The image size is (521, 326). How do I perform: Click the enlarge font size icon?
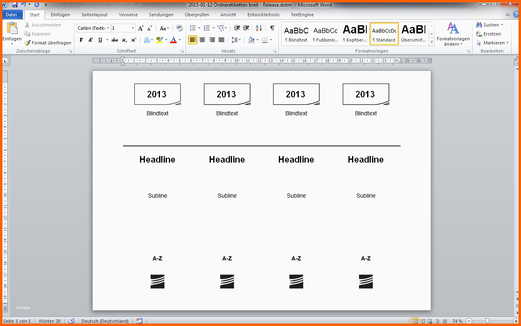(141, 28)
